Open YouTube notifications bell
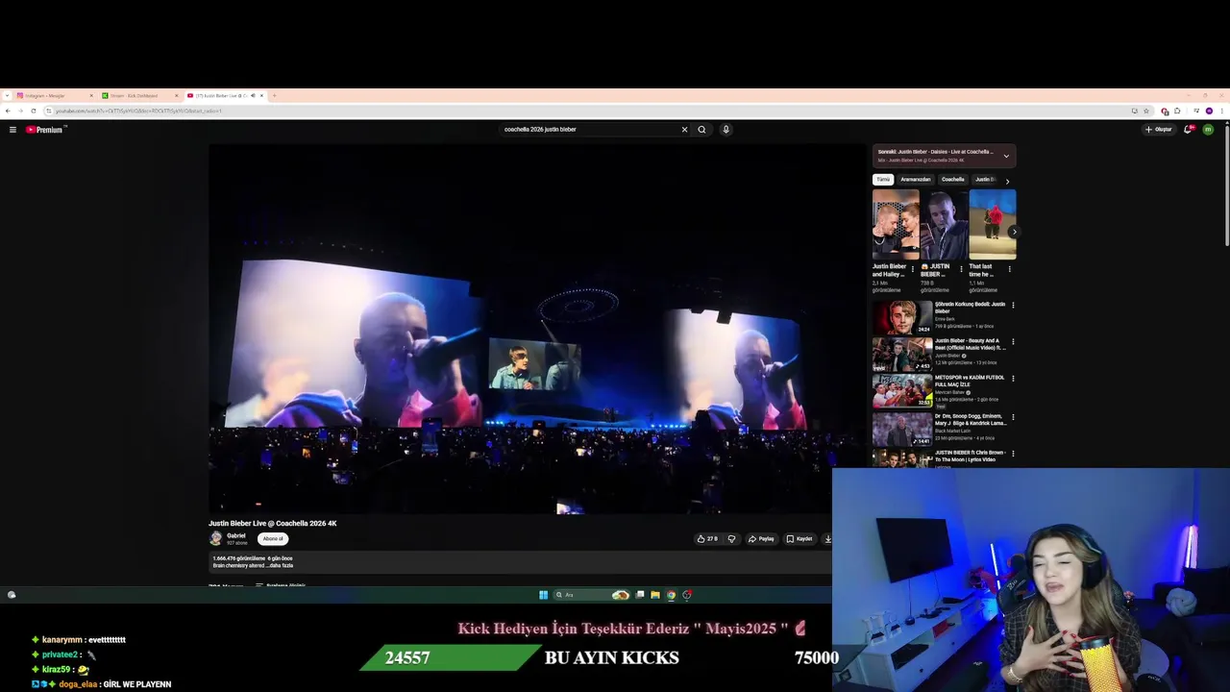This screenshot has height=692, width=1230. (x=1188, y=129)
